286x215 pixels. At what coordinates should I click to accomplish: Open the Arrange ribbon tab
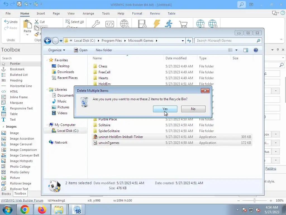88,13
